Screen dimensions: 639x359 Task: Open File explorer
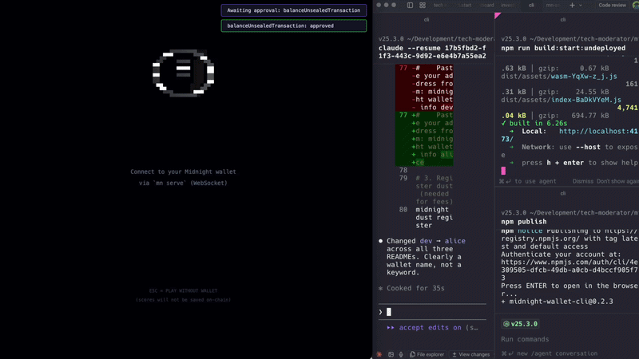pos(427,354)
